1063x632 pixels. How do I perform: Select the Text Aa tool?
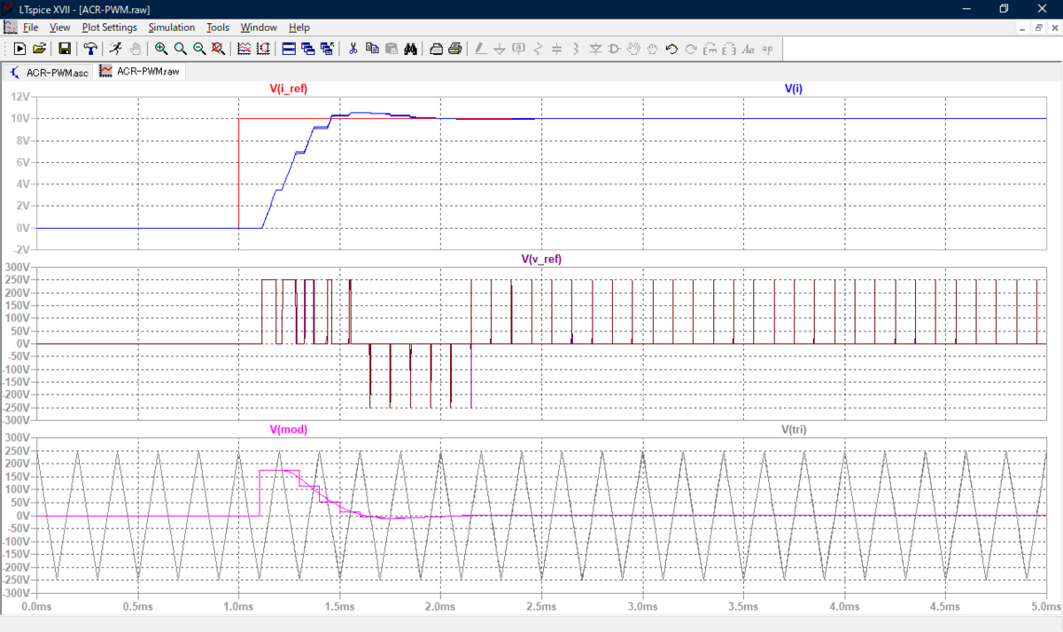click(749, 49)
